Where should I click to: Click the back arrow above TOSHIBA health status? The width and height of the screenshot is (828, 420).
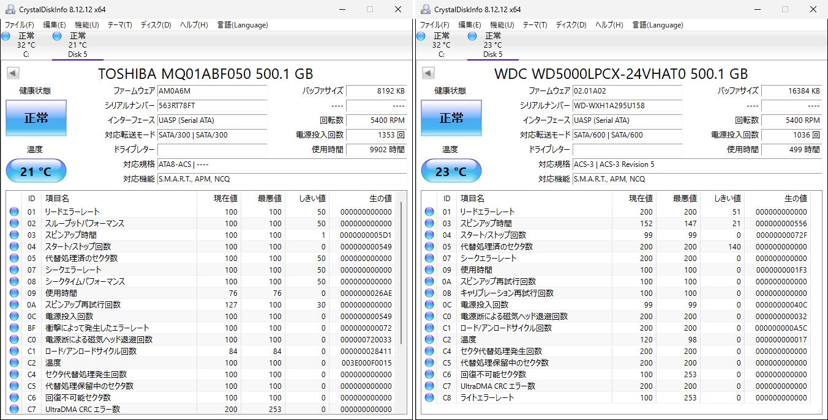(13, 73)
